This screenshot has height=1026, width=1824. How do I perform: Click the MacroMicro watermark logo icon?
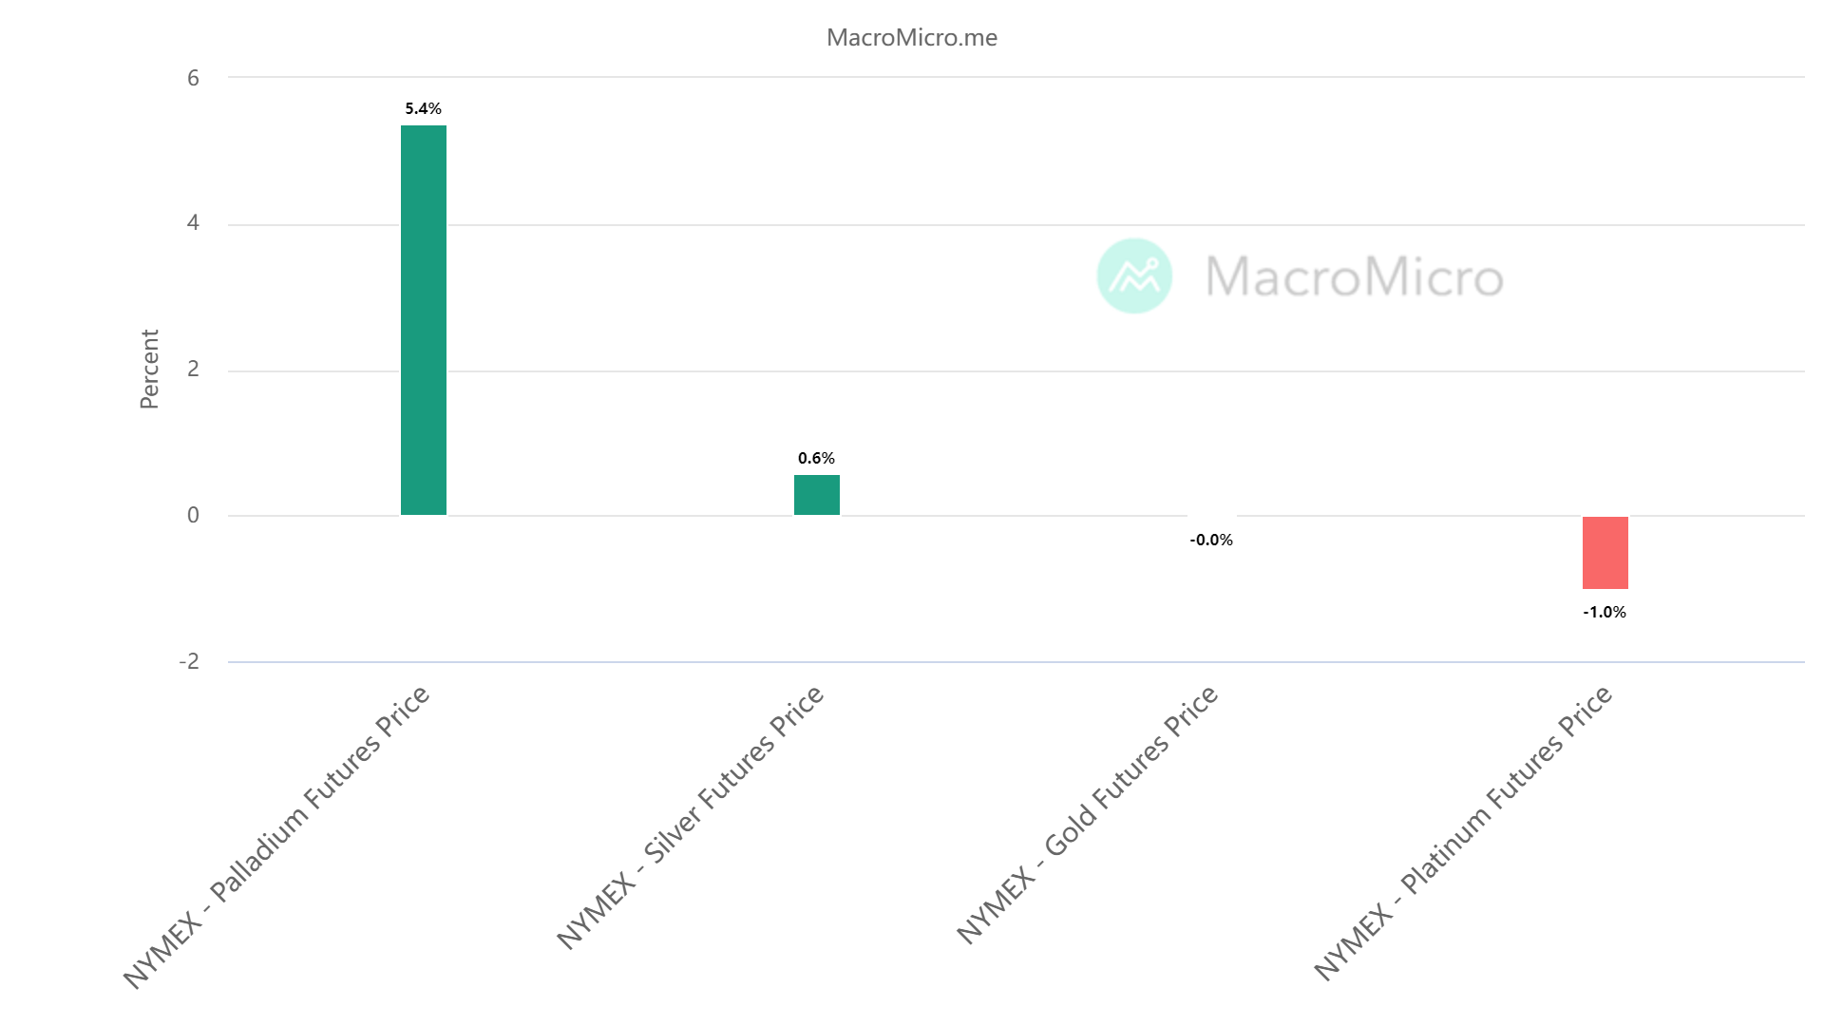coord(1134,275)
